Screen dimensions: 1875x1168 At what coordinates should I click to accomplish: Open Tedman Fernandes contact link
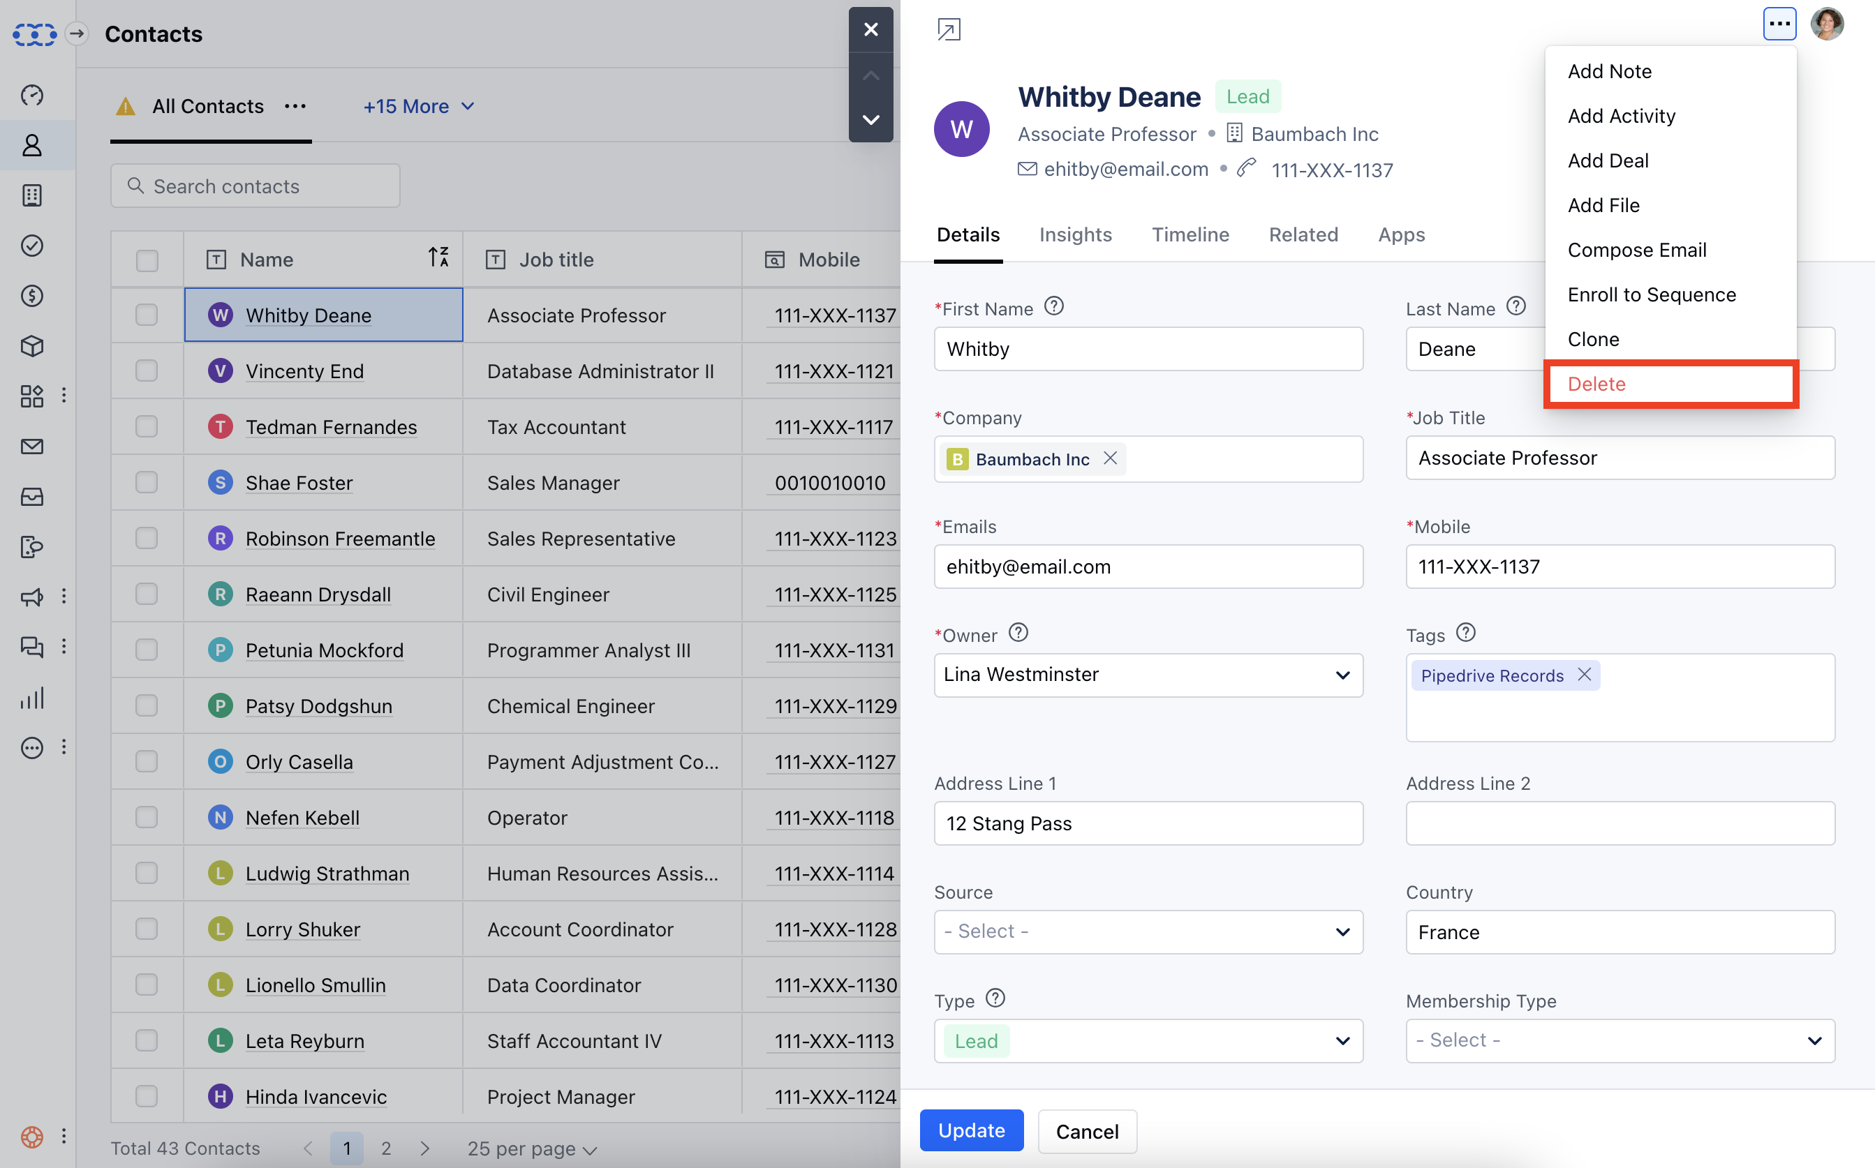point(331,427)
